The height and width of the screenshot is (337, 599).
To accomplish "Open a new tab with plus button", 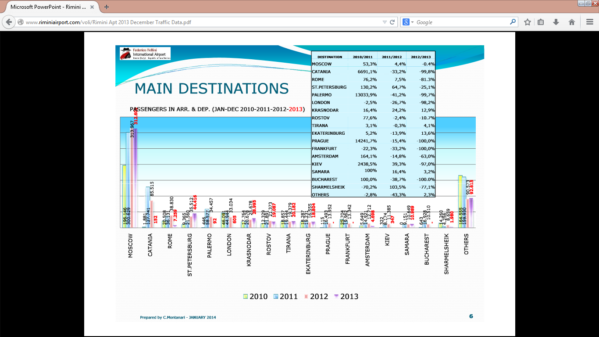I will [x=107, y=7].
